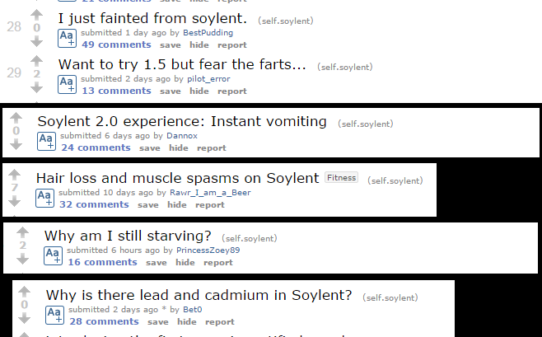
Task: Downvote 'Why is there lead and cadmium' post
Action: tap(26, 318)
